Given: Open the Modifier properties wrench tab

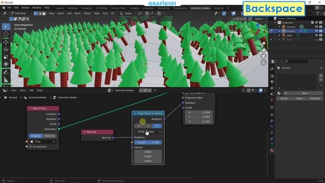Looking at the screenshot, I should tap(272, 121).
